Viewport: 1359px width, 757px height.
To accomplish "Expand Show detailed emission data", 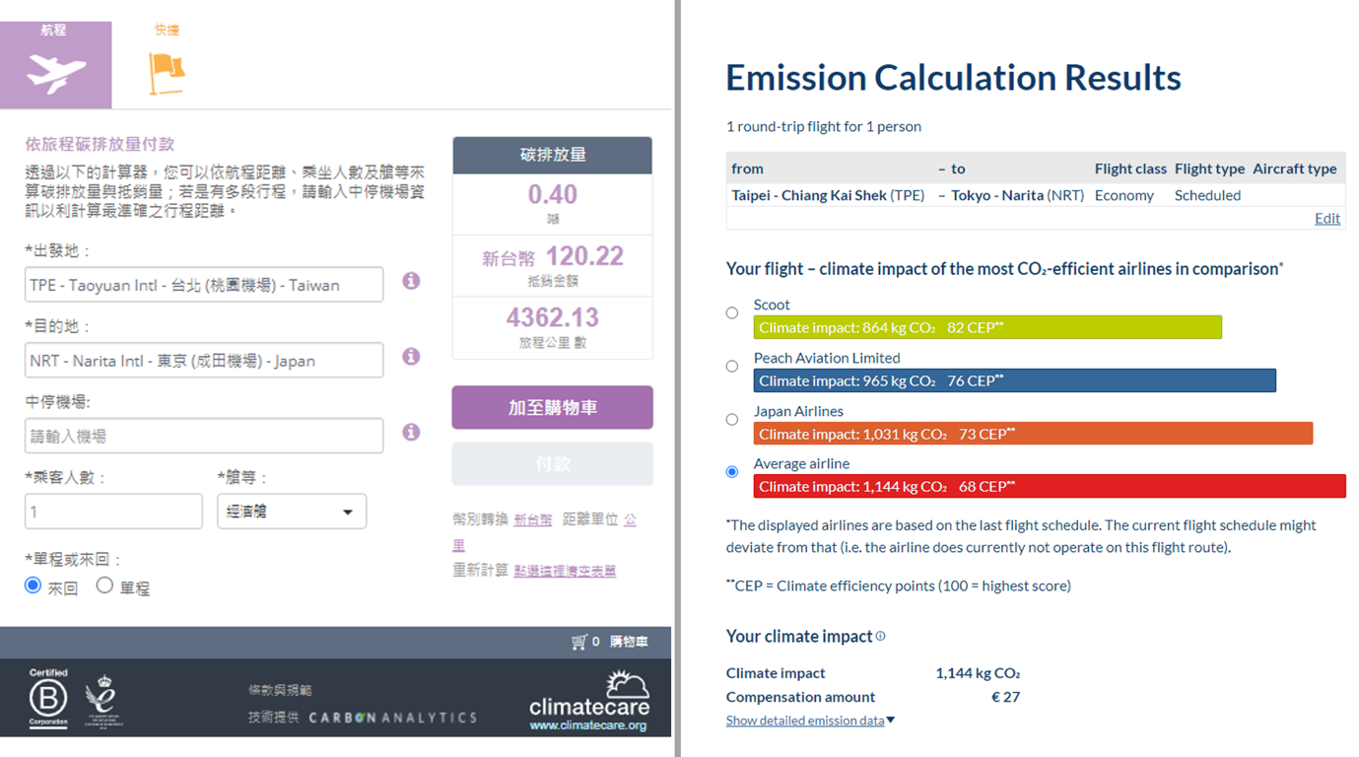I will coord(810,721).
